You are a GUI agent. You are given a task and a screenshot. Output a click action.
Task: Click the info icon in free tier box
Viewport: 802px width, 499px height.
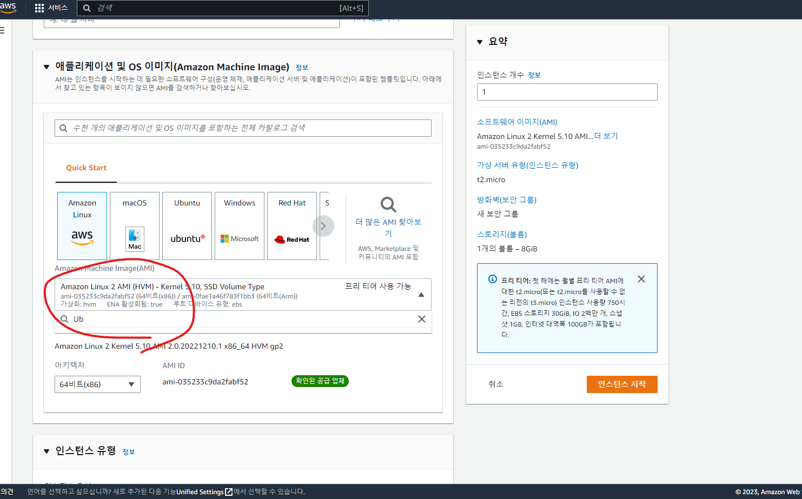(x=493, y=280)
